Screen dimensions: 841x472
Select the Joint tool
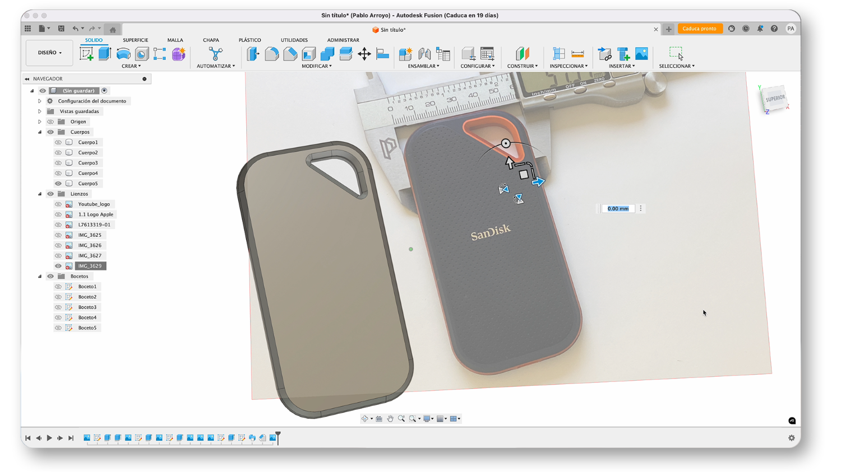tap(424, 54)
